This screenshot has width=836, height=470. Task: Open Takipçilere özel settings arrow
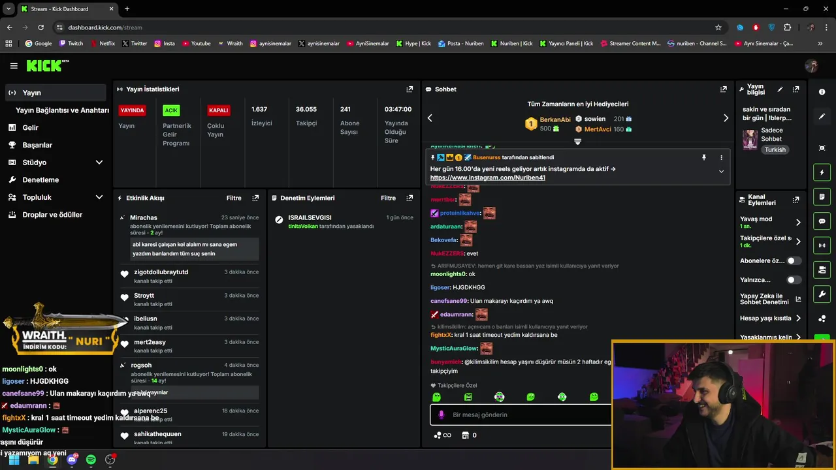tap(797, 242)
